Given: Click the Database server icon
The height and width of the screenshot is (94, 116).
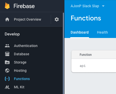Looking at the screenshot, I should [x=7, y=54].
